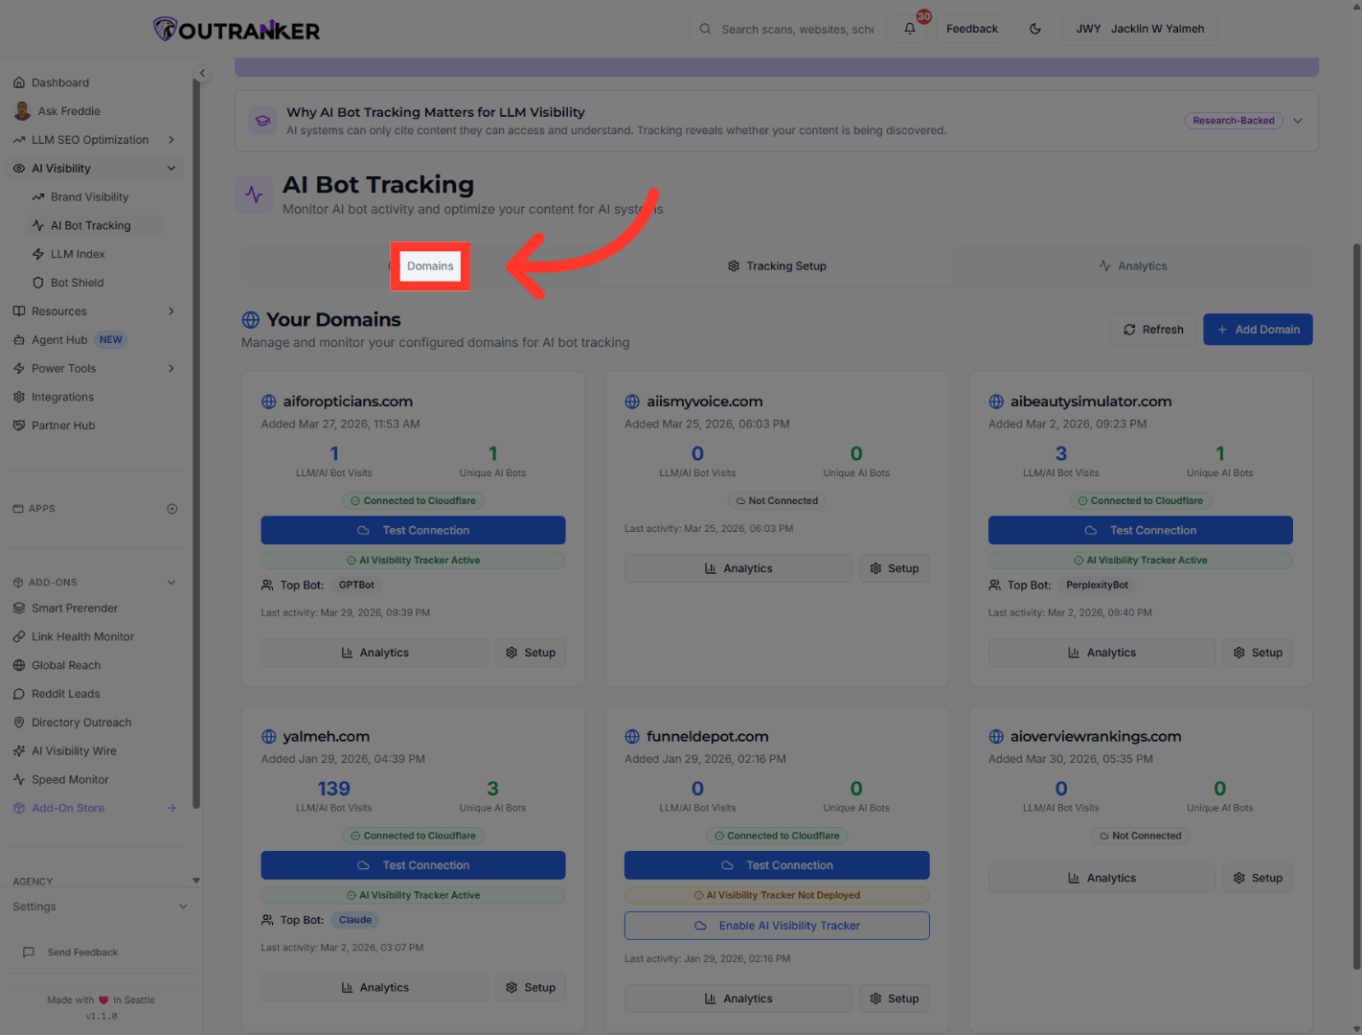Expand the Research-Backed info banner
This screenshot has height=1035, width=1362.
point(1298,120)
